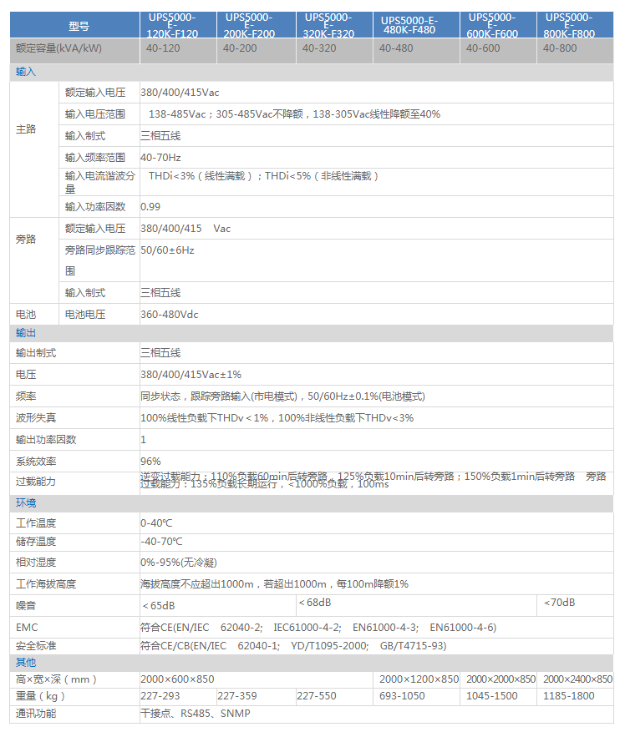Click the 输入电流谐波分量 label

coord(99,183)
